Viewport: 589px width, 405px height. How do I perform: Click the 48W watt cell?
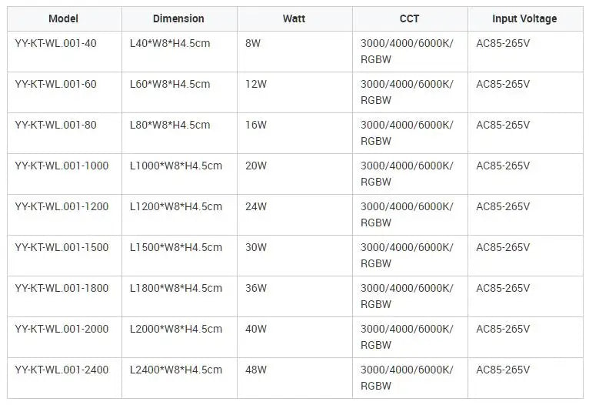(x=294, y=378)
